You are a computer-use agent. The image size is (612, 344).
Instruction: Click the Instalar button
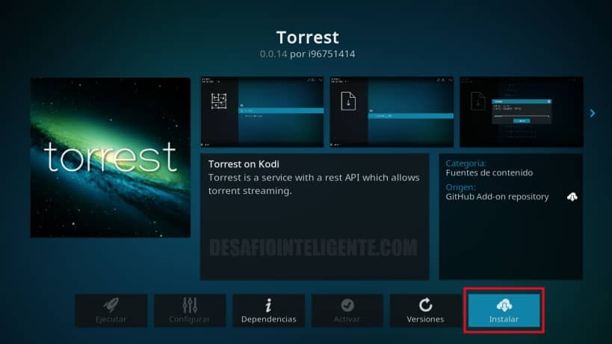click(x=504, y=310)
